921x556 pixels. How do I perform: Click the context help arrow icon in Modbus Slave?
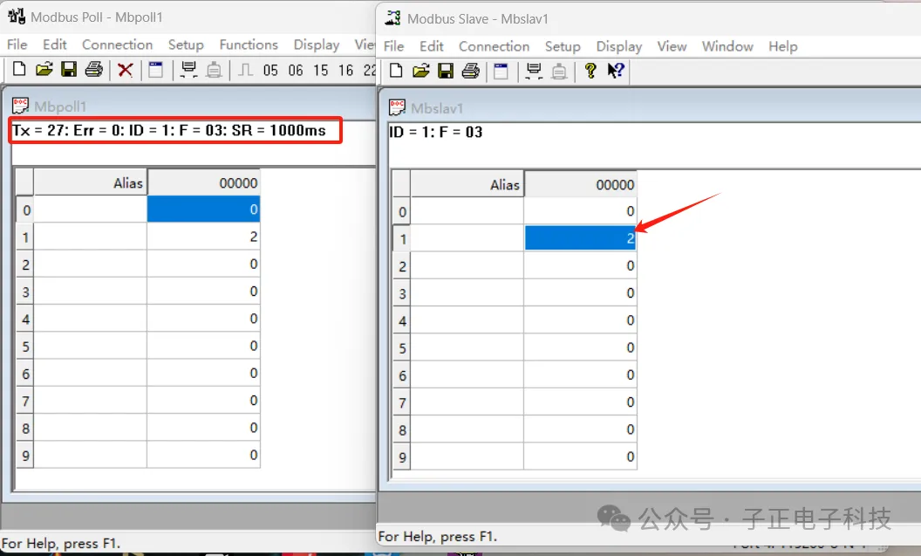[617, 71]
